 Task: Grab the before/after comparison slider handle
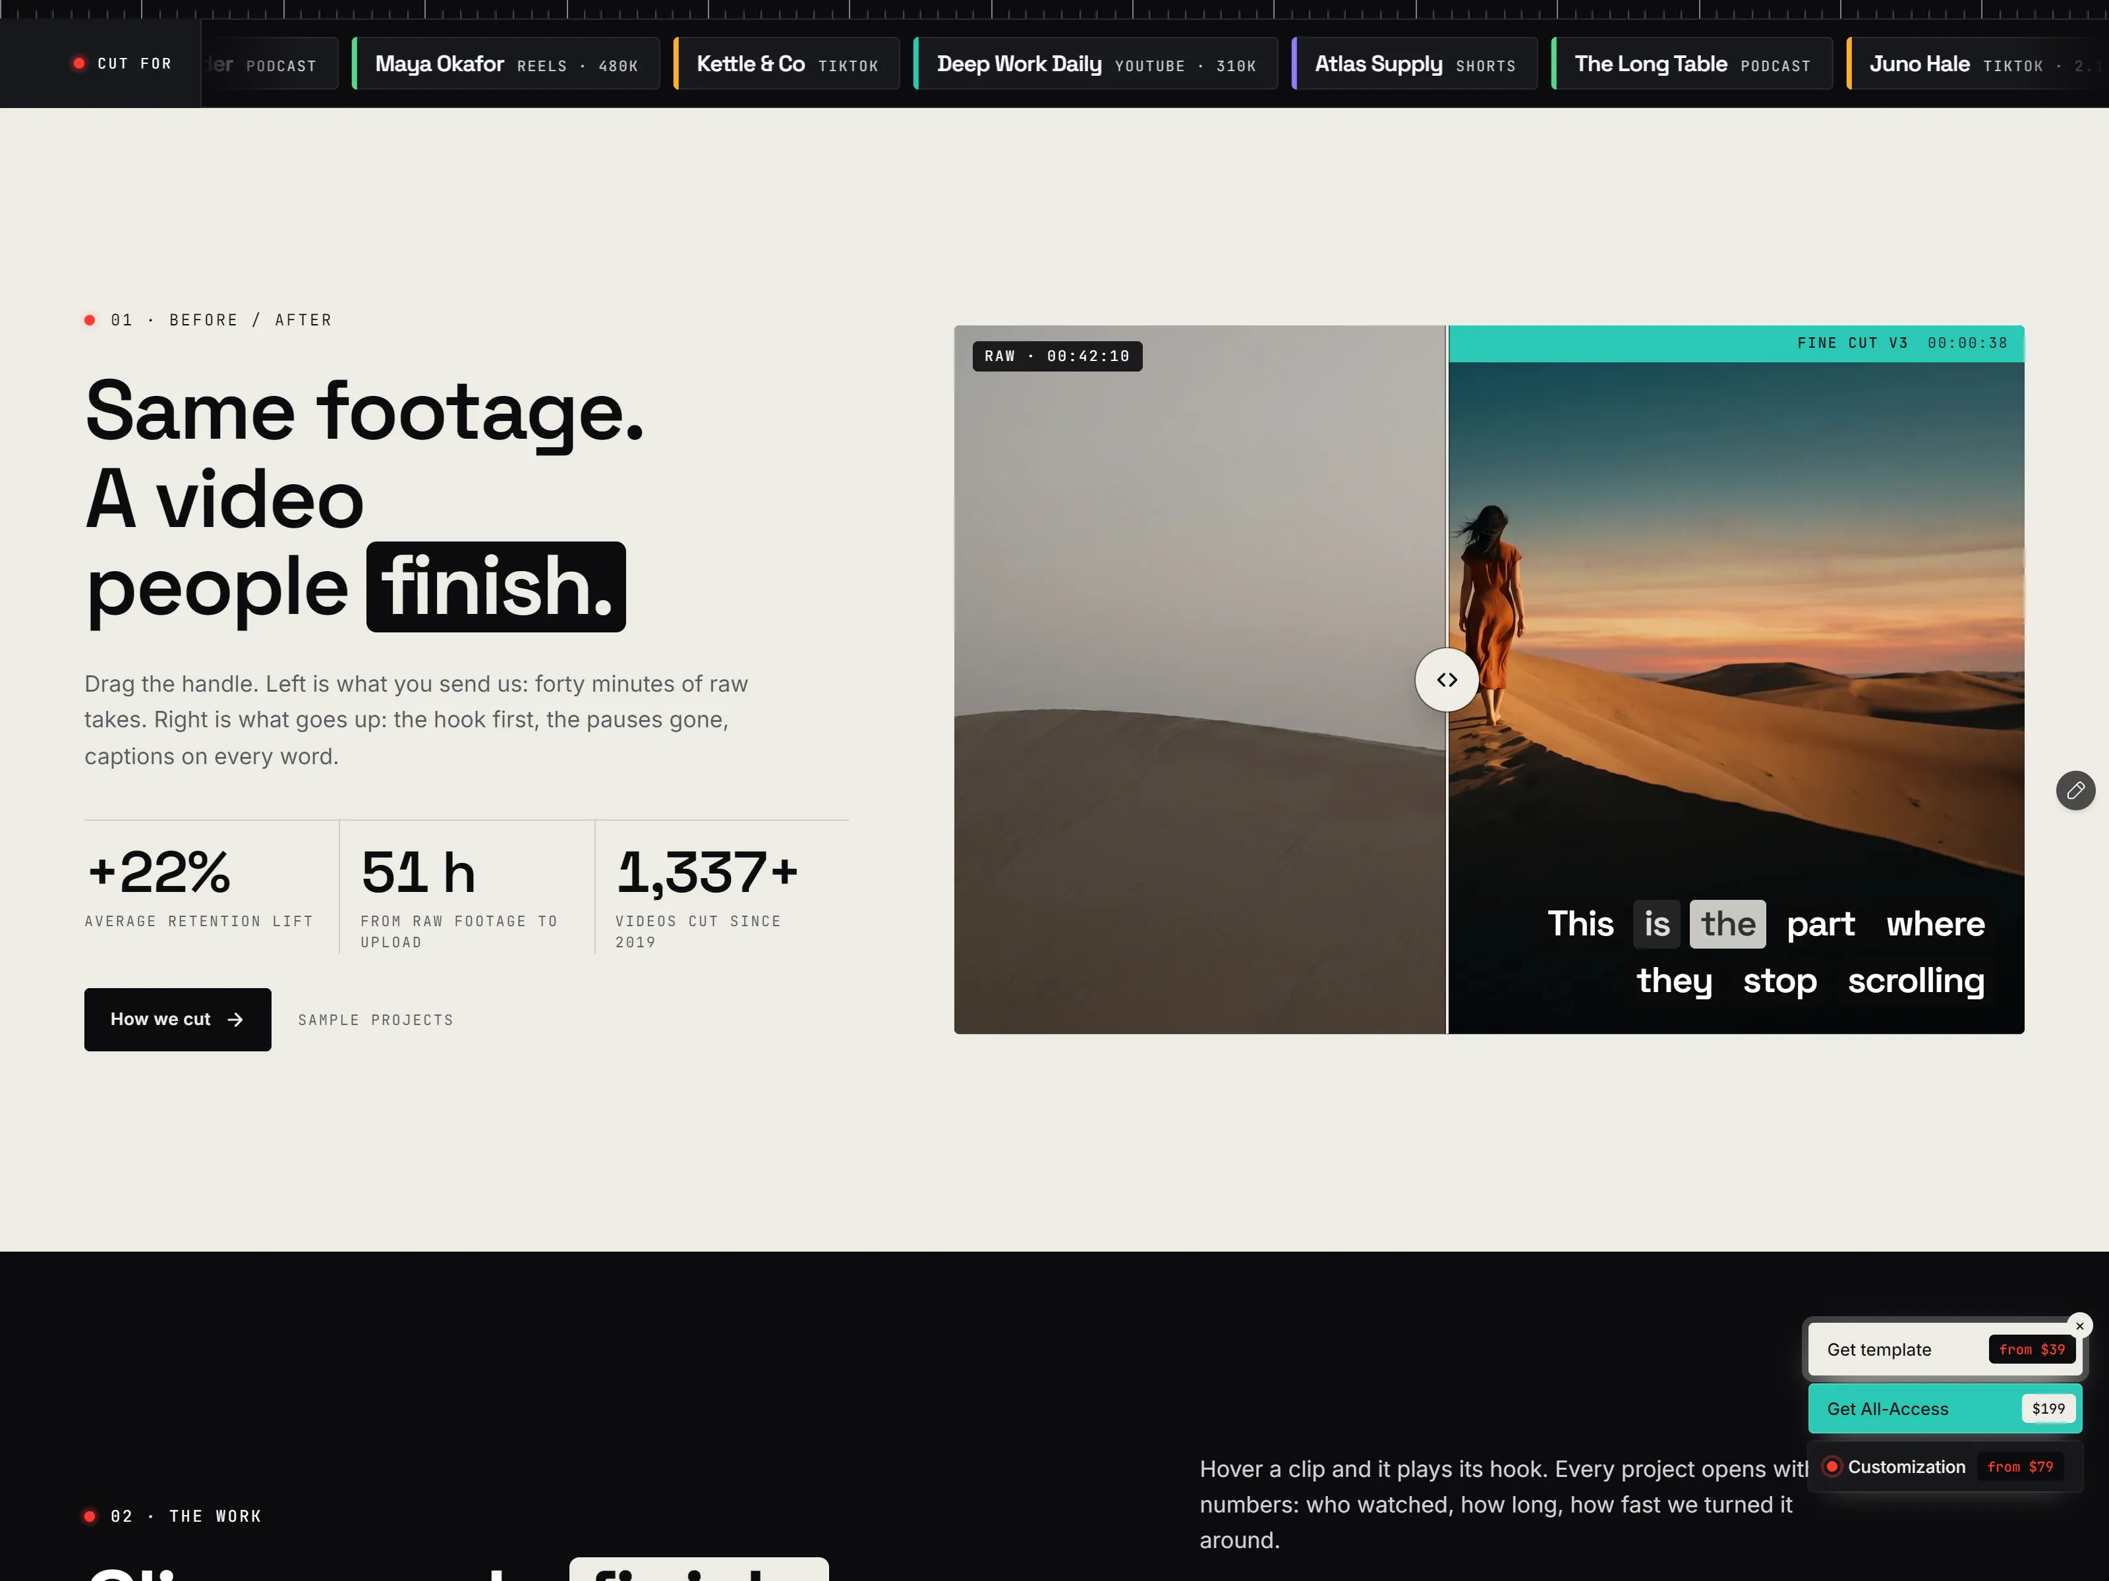coord(1447,679)
